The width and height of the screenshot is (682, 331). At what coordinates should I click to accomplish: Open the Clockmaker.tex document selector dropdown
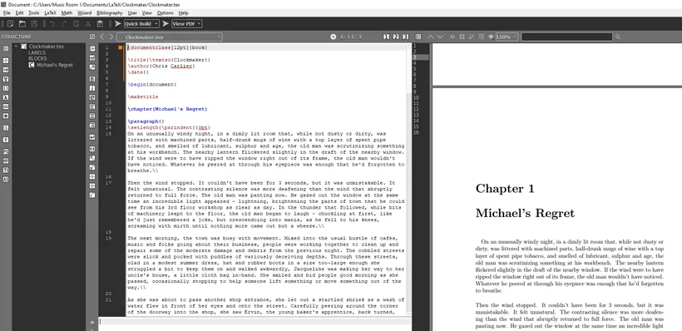click(x=170, y=37)
